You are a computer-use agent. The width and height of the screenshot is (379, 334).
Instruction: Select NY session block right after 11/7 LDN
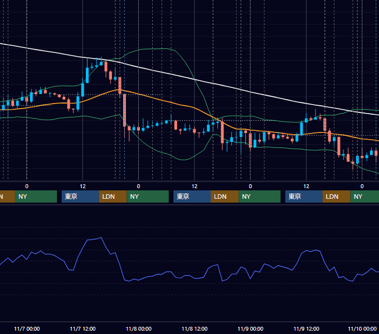[148, 197]
